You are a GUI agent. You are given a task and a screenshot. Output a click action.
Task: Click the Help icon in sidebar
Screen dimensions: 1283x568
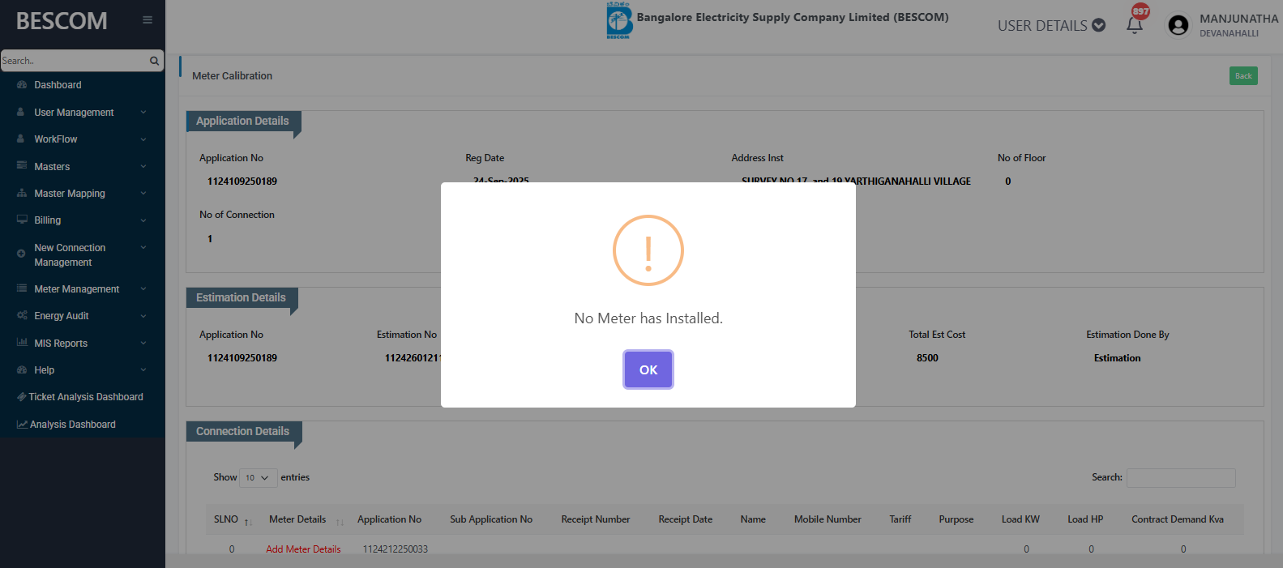[22, 369]
